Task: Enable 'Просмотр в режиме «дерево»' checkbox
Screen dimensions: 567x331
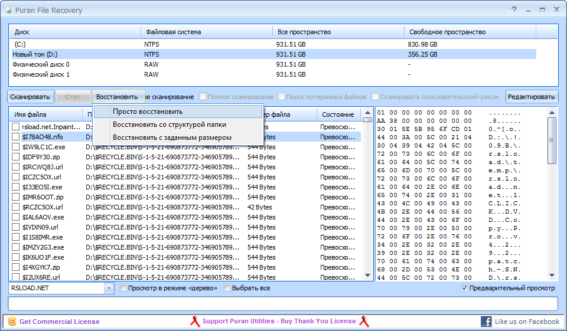Action: pos(123,288)
